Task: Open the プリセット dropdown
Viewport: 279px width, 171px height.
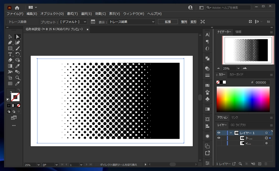Action: coord(73,22)
